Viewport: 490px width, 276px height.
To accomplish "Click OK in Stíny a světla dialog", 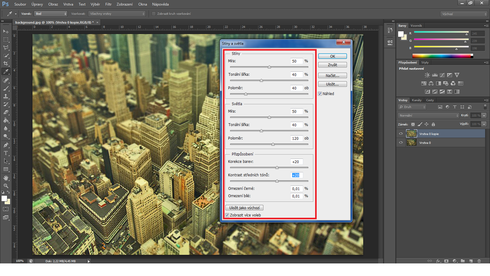I will coord(333,56).
